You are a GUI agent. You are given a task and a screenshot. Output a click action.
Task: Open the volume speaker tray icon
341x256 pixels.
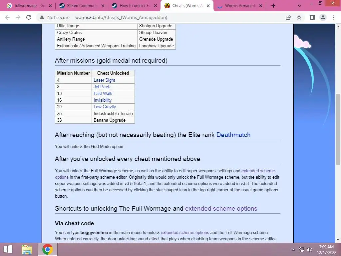[x=309, y=250]
